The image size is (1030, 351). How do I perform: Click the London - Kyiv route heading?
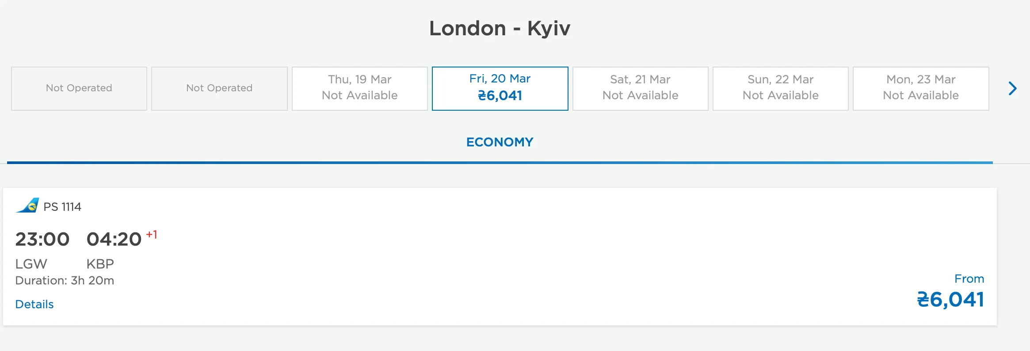coord(500,28)
